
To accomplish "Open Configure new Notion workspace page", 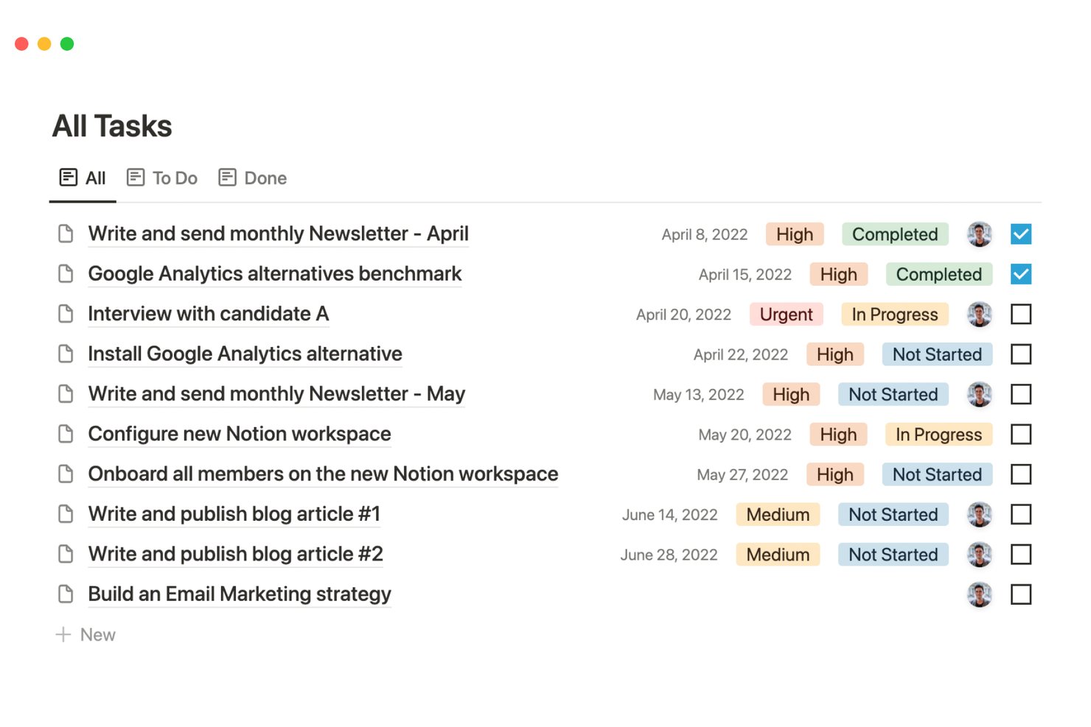I will pyautogui.click(x=240, y=434).
